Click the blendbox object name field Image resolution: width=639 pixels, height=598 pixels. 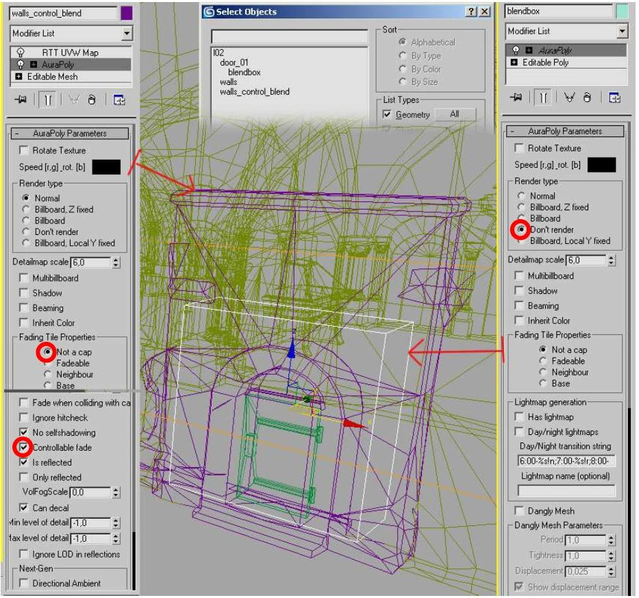coord(559,11)
